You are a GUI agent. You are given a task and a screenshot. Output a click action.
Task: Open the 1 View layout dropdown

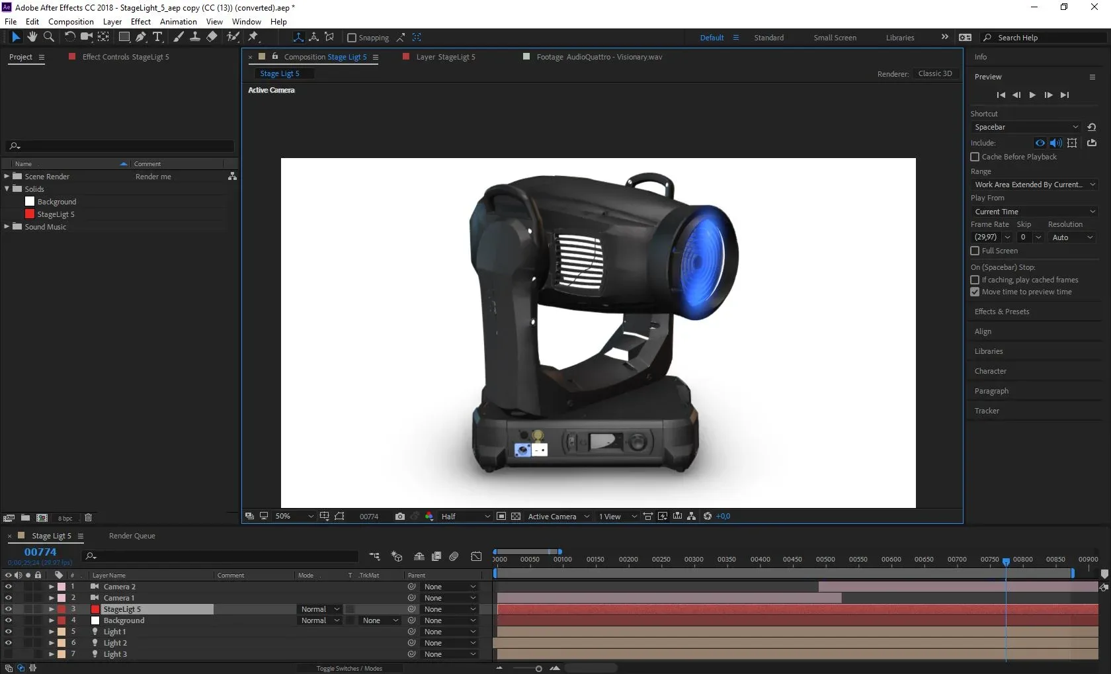618,517
